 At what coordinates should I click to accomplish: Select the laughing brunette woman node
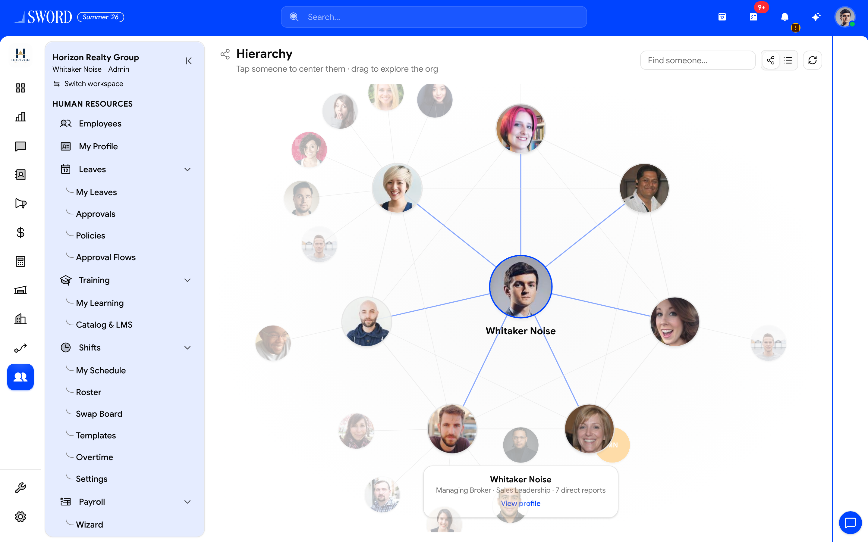pyautogui.click(x=675, y=322)
